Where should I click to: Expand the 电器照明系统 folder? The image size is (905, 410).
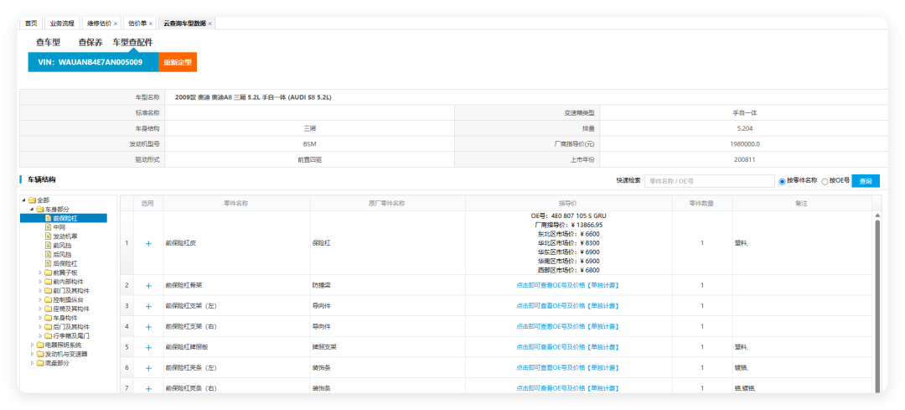[x=33, y=345]
